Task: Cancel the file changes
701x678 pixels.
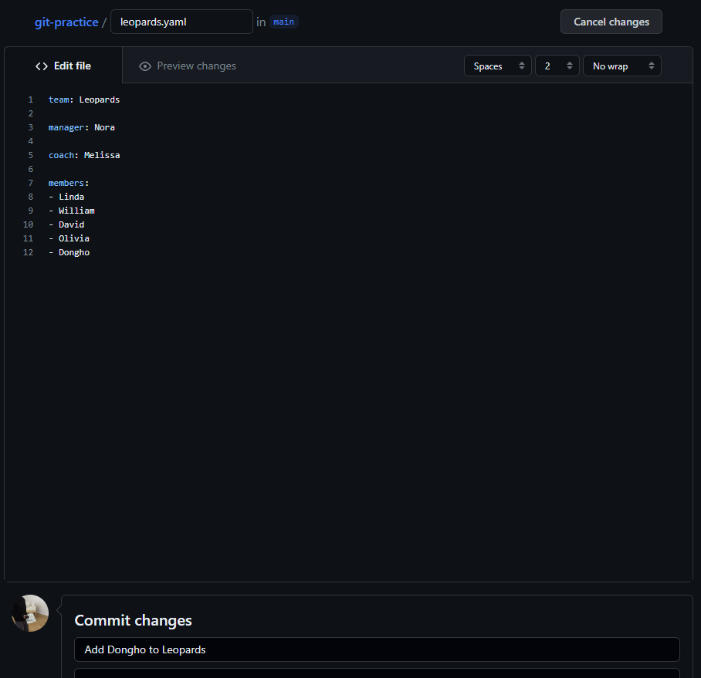Action: 611,22
